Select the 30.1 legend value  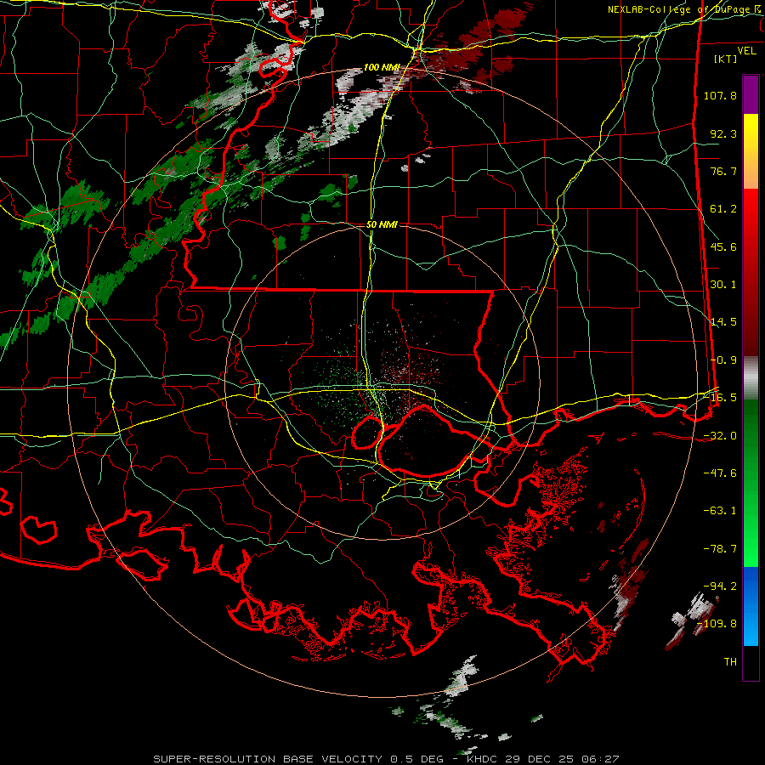(x=723, y=285)
